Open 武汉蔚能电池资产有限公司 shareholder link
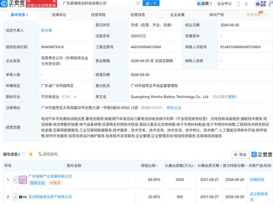This screenshot has height=205, width=273. click(x=50, y=197)
